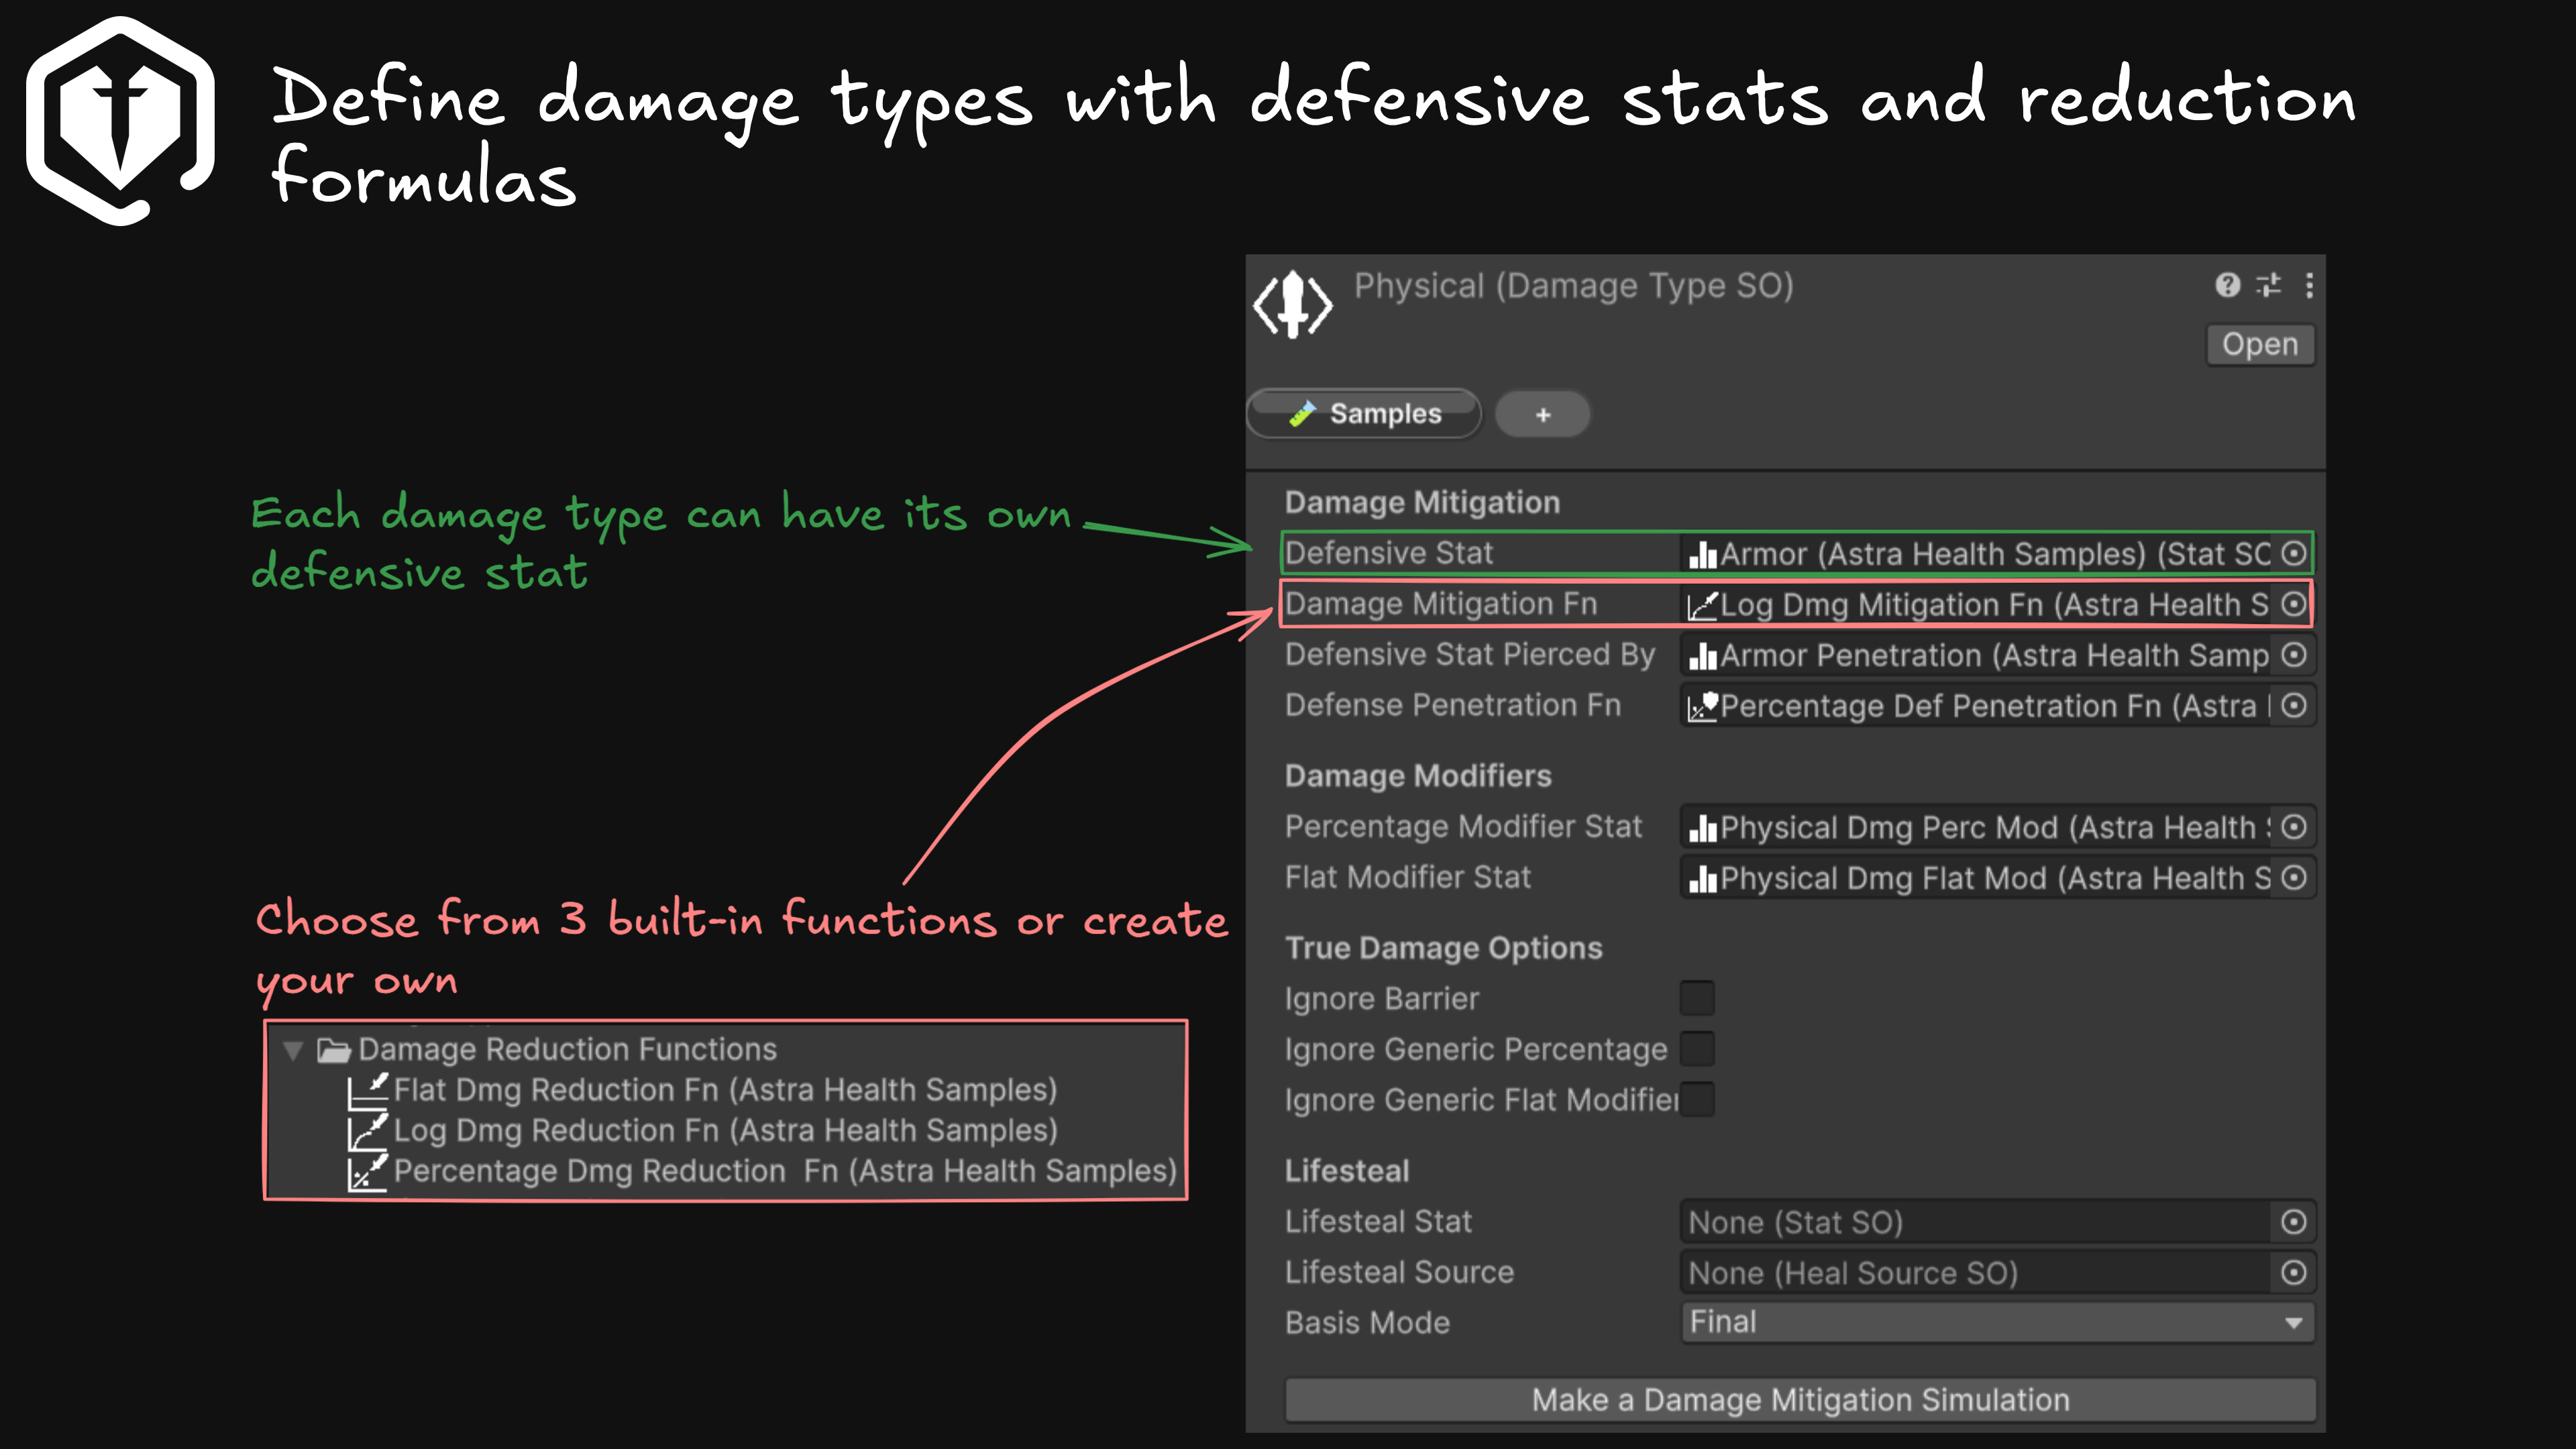
Task: Click the Physical Damage Type SO asset icon
Action: [x=1293, y=304]
